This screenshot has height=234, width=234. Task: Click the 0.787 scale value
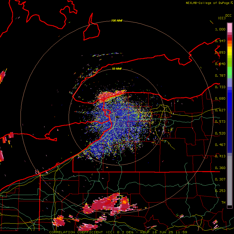[x=220, y=75]
